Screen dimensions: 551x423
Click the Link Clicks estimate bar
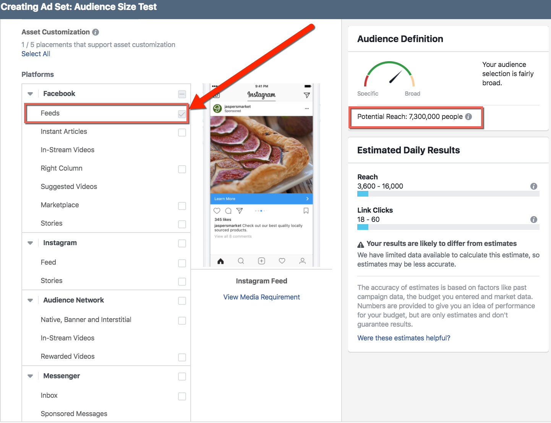(448, 227)
